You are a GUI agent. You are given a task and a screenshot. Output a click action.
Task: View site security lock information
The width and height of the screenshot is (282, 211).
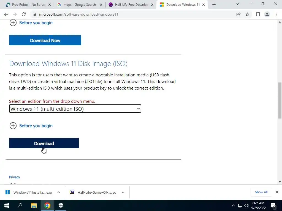[x=35, y=14]
